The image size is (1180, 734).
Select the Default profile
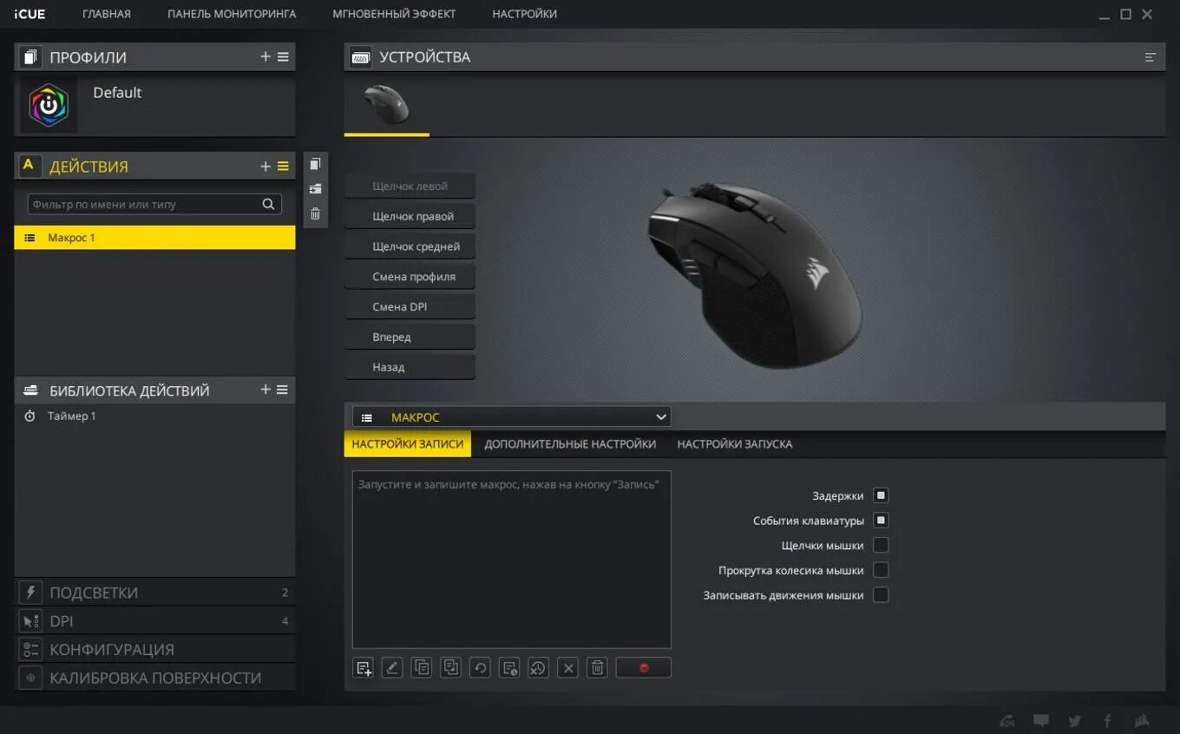(154, 105)
